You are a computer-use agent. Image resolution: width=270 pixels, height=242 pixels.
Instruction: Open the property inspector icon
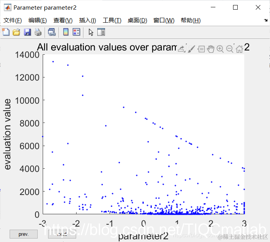[101, 32]
